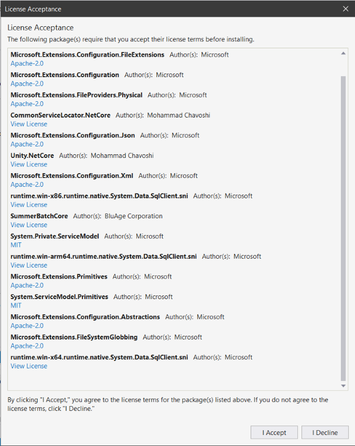Select package name runtime.win-x86.runtime.native.System.Data.SqlClient.sni
This screenshot has height=446, width=355.
(99, 196)
